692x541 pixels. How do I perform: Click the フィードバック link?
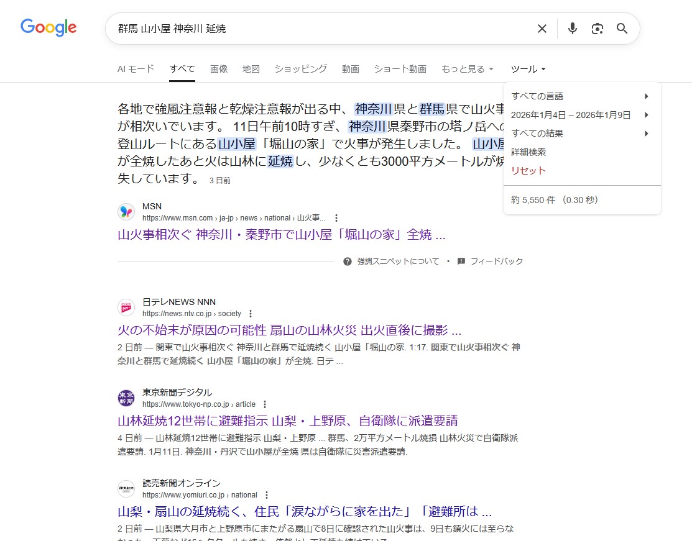coord(496,261)
